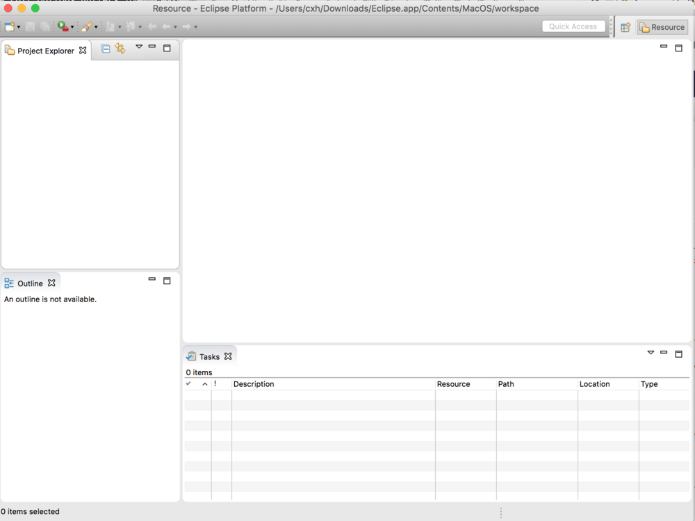Click the Save All toolbar icon
This screenshot has height=521, width=695.
coord(44,26)
